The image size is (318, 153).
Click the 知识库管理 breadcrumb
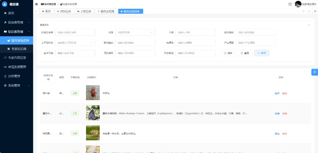coord(48,4)
